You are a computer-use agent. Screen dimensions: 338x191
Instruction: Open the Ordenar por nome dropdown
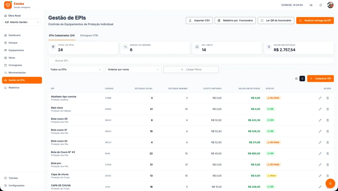pyautogui.click(x=133, y=70)
